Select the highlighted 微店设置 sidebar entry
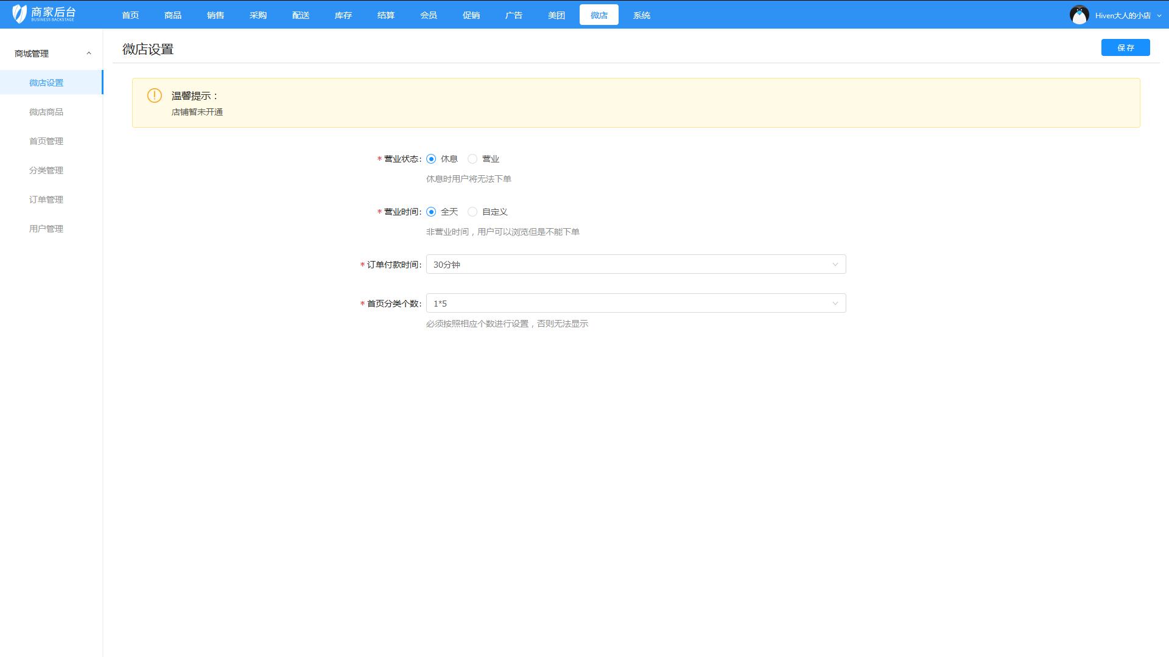Viewport: 1169px width, 657px height. pyautogui.click(x=46, y=82)
